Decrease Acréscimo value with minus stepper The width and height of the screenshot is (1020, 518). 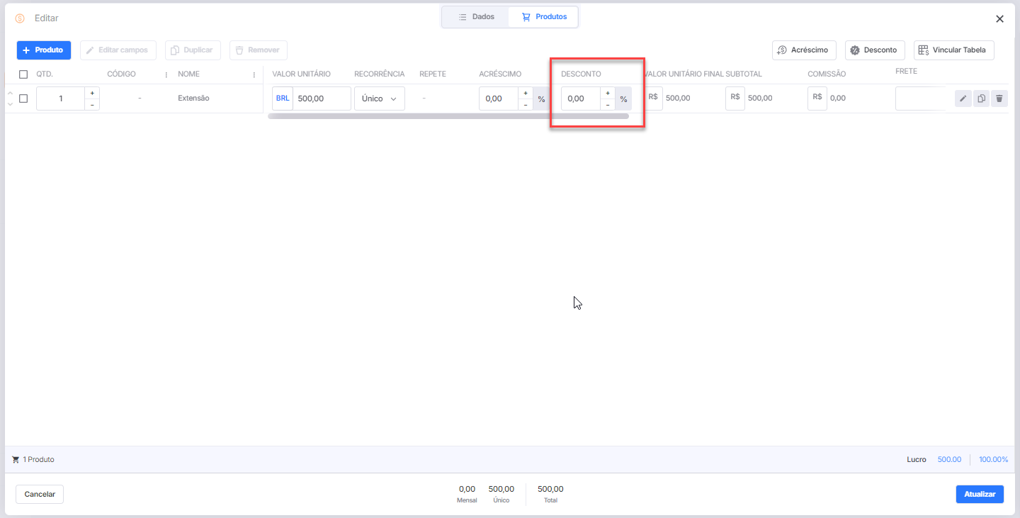(x=525, y=104)
